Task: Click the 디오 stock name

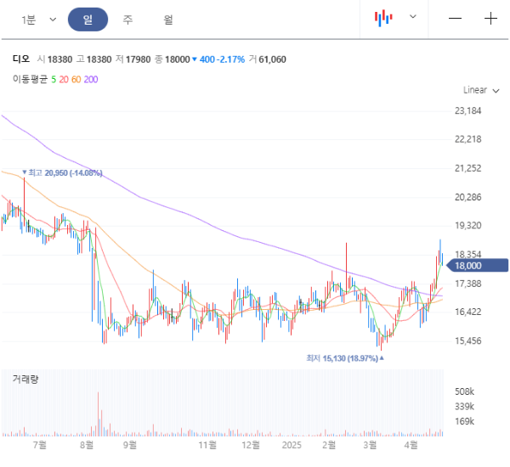Action: point(21,59)
